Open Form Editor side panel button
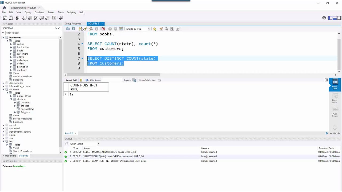The width and height of the screenshot is (342, 192). click(335, 98)
